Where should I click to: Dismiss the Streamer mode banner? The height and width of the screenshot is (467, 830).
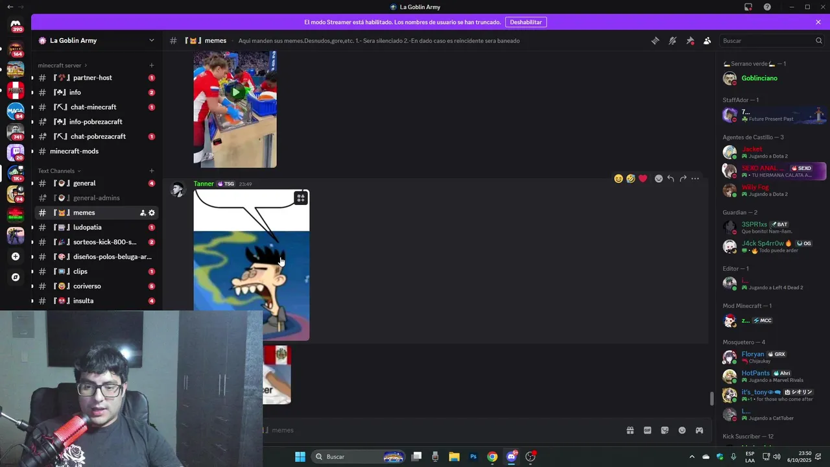point(818,22)
